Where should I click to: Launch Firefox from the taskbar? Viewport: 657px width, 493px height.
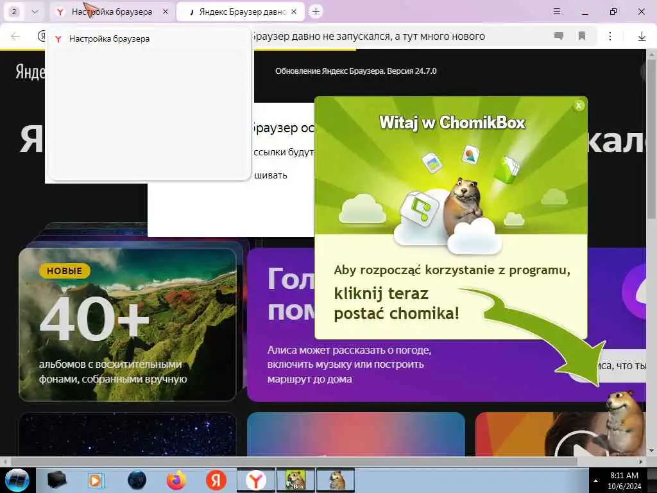pyautogui.click(x=176, y=480)
